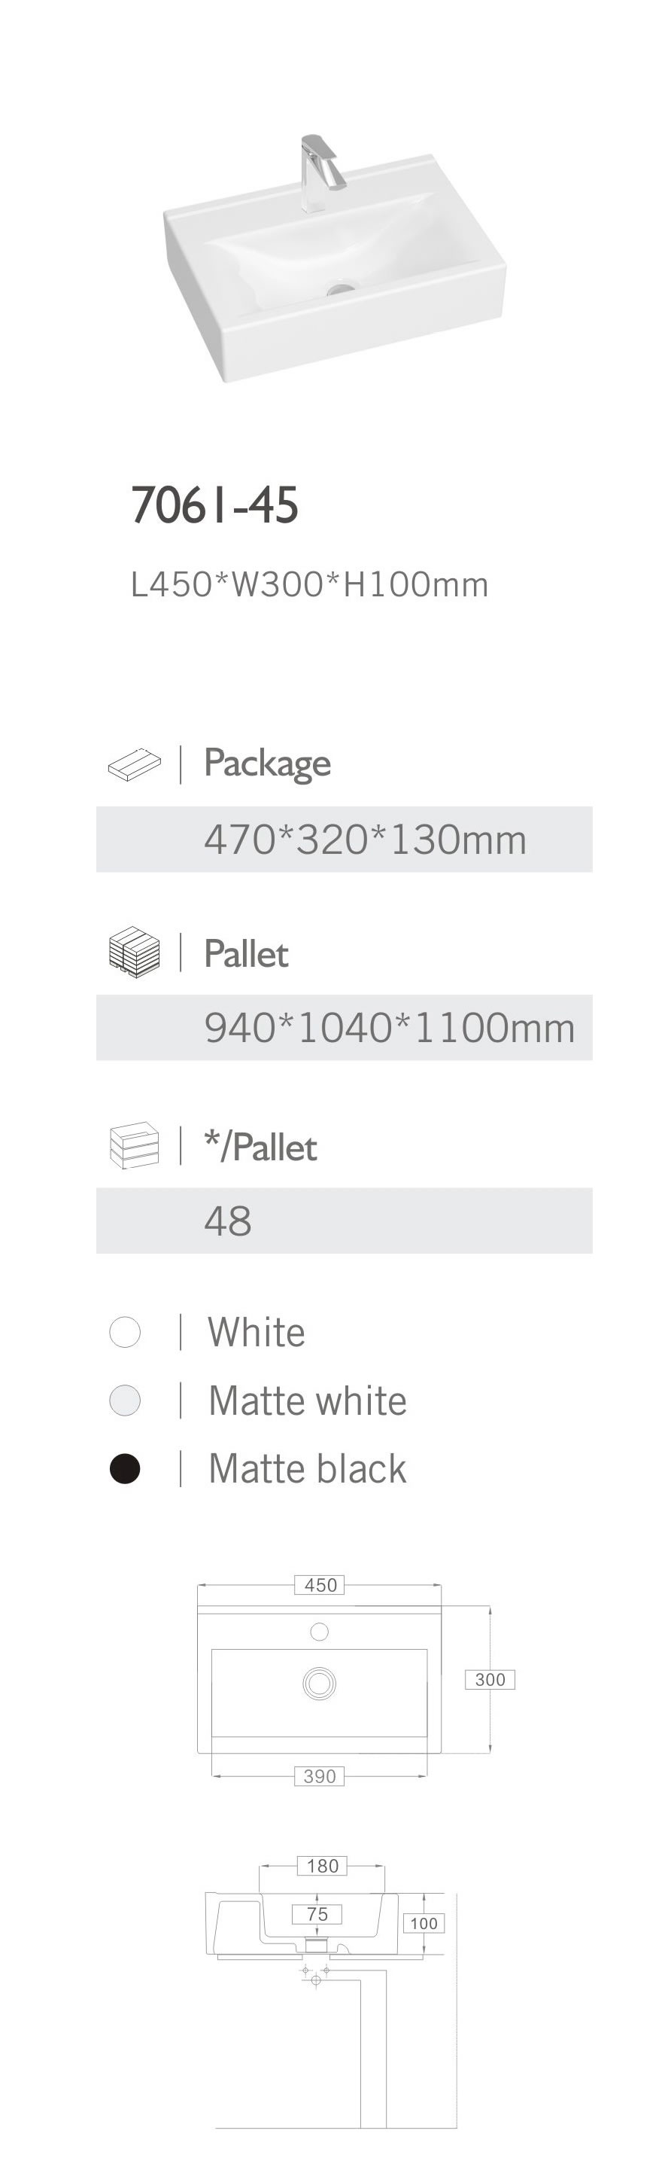Click the L450*W300*H100mm dimensions text
This screenshot has height=2161, width=668.
309,585
